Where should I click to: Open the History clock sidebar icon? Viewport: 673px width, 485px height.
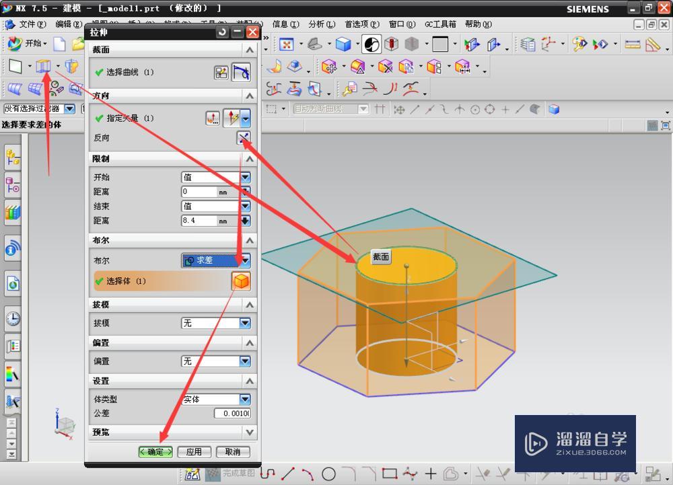(x=12, y=319)
